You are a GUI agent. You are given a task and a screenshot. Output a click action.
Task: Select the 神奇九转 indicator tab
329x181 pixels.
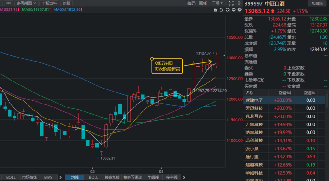pyautogui.click(x=112, y=177)
